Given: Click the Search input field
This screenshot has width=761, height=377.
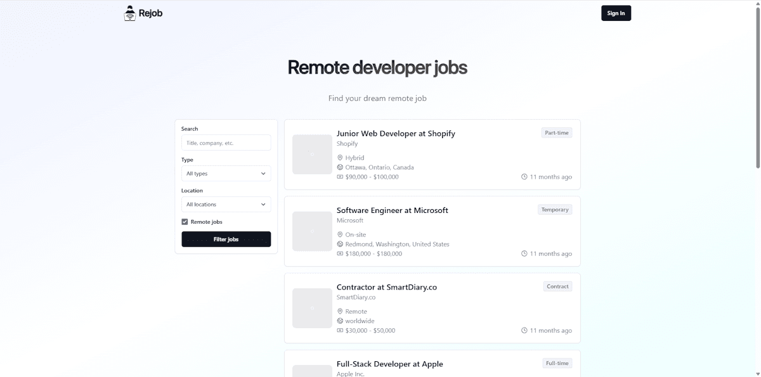Looking at the screenshot, I should pyautogui.click(x=226, y=143).
